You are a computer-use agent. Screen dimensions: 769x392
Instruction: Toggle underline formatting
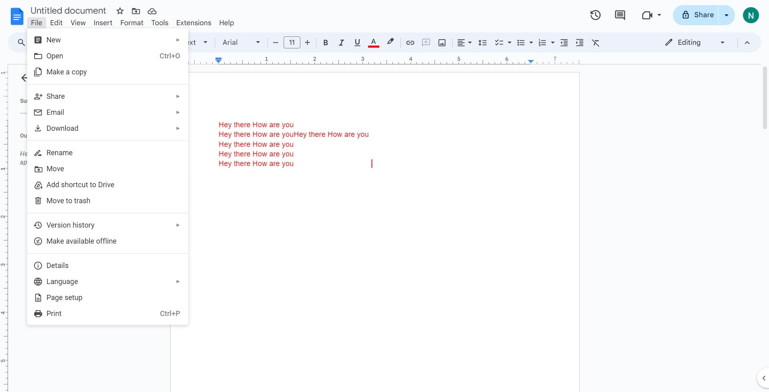(357, 42)
